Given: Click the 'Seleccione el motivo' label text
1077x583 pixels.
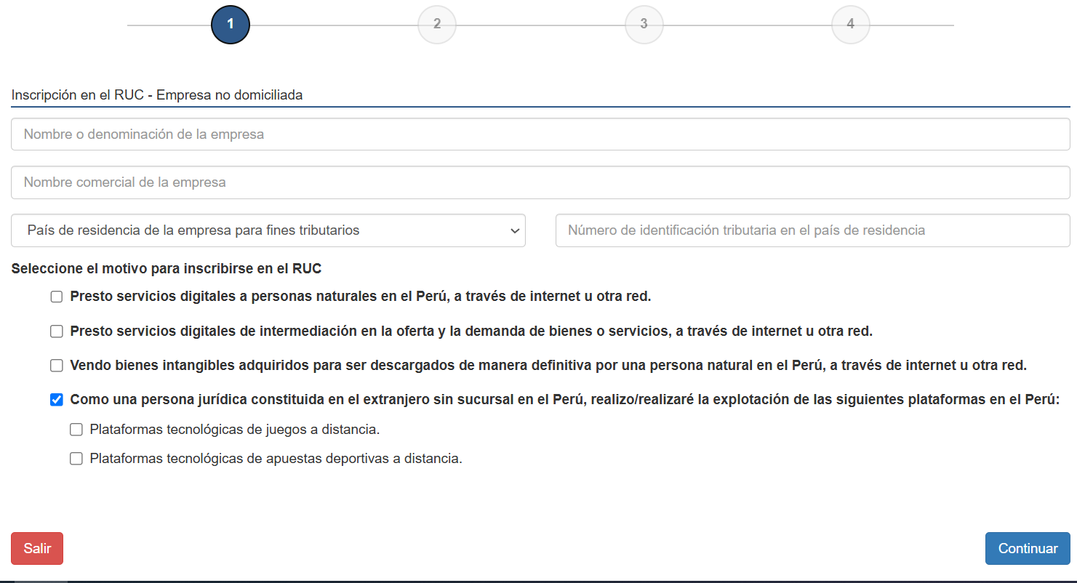Looking at the screenshot, I should [167, 269].
